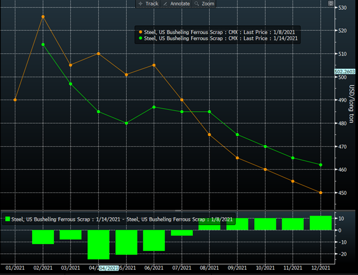Click green square in lower spread legend
Screen dimensions: 358x275
coord(7,219)
